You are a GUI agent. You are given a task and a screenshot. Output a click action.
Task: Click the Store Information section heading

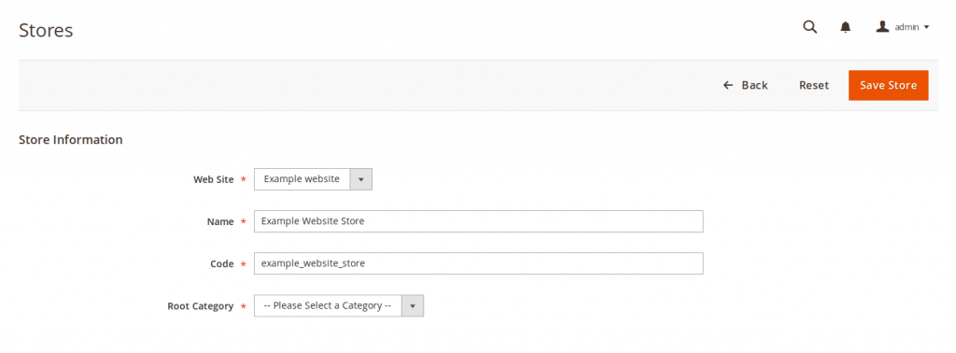[x=71, y=140]
